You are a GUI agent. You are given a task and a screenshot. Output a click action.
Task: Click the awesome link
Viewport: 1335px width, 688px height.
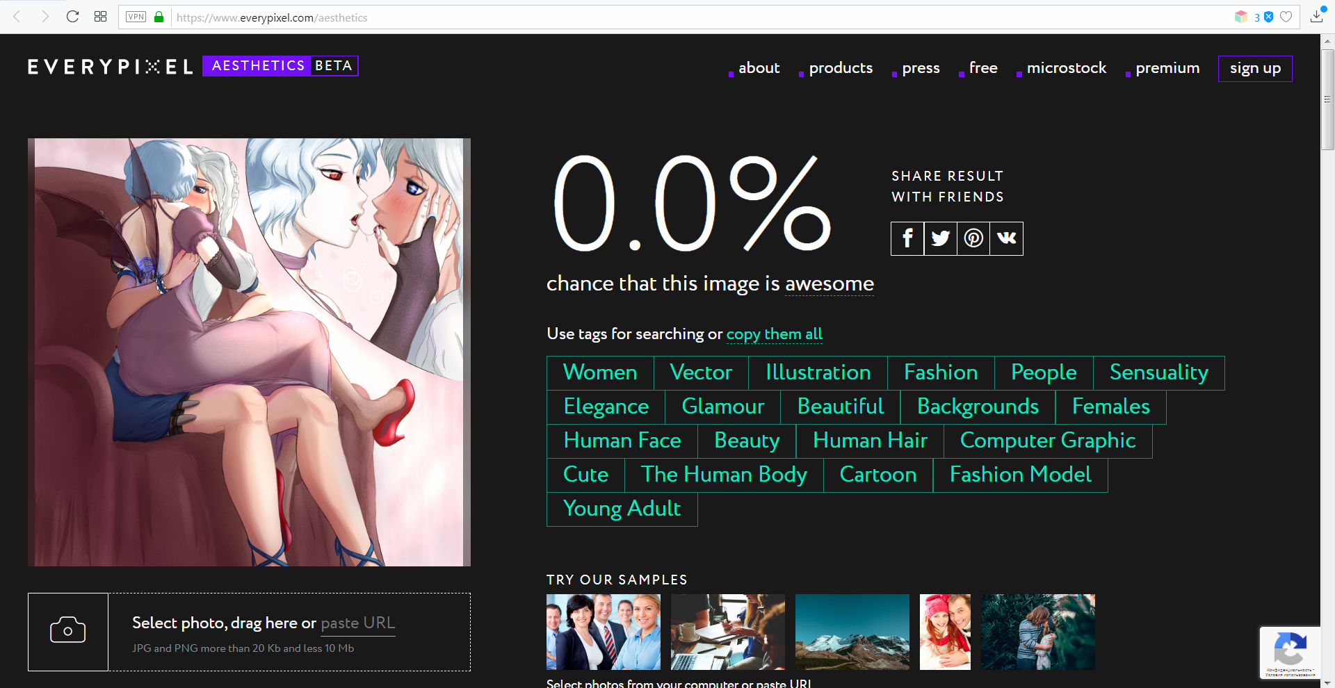click(x=830, y=284)
